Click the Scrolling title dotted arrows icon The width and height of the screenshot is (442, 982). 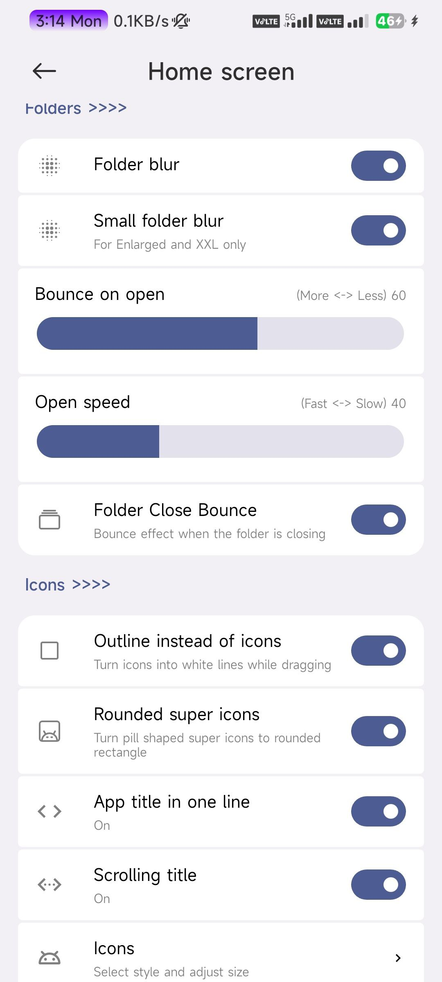click(x=50, y=885)
